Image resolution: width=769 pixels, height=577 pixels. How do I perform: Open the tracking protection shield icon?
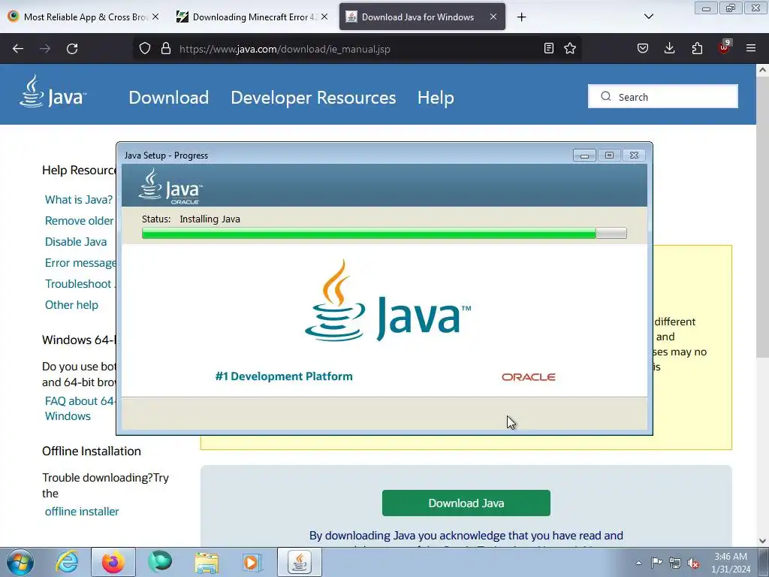tap(145, 49)
